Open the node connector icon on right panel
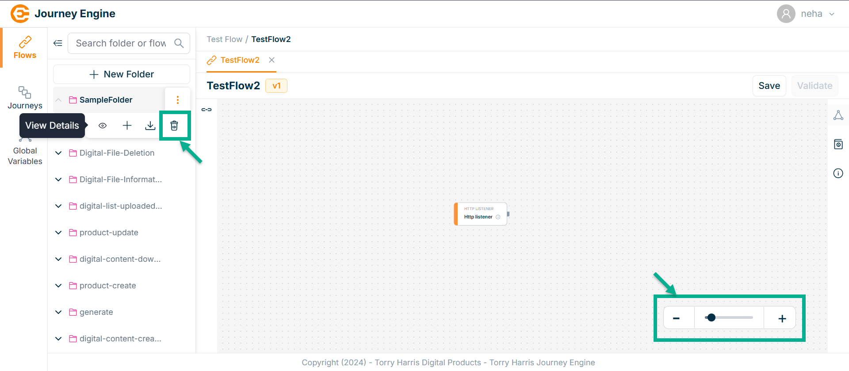Viewport: 849px width, 371px height. [x=838, y=115]
